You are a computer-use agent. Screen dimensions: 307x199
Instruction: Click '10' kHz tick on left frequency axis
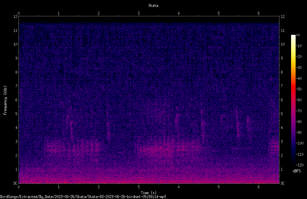[x=15, y=44]
